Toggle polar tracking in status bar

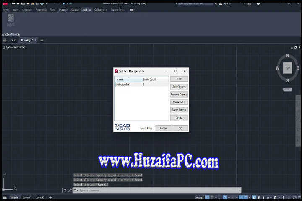(x=225, y=198)
